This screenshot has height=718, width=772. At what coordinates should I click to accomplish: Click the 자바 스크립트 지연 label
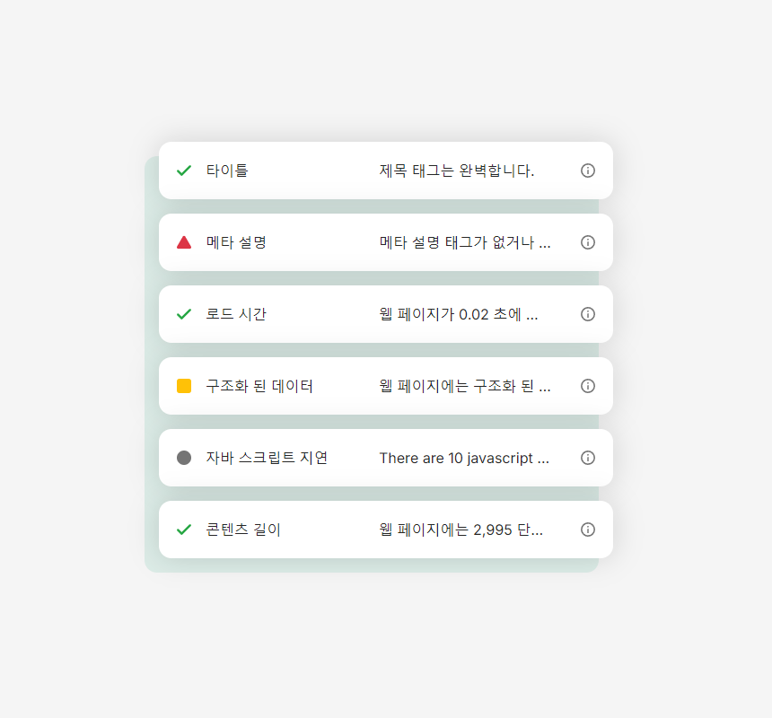click(267, 458)
